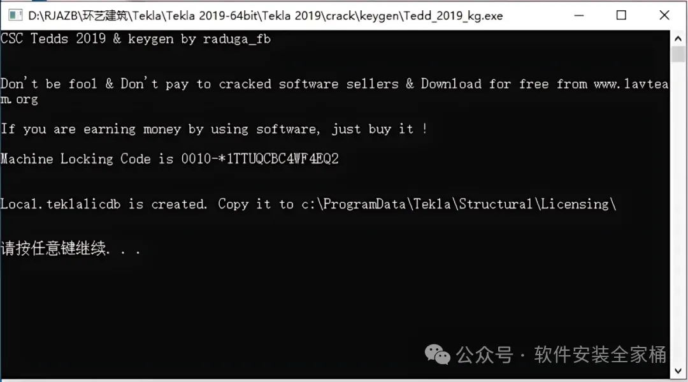Click the WeChat logo in the watermark
Viewport: 688px width, 382px height.
[x=438, y=355]
